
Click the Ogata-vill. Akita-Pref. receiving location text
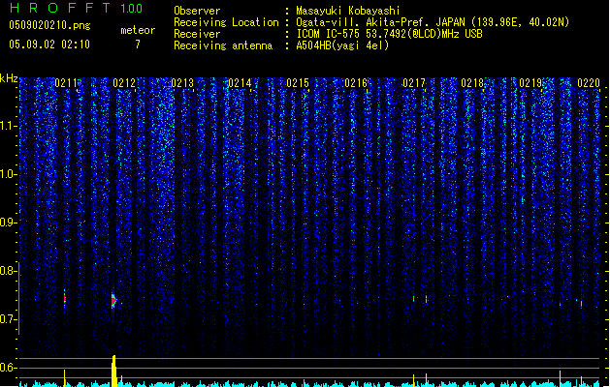[433, 22]
